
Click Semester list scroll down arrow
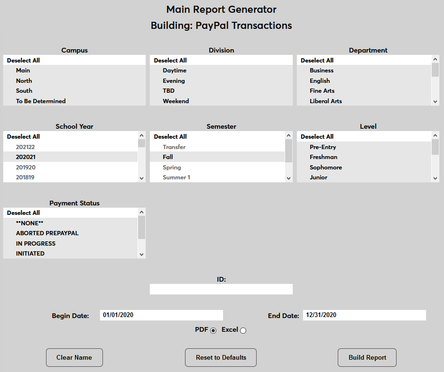pos(288,178)
